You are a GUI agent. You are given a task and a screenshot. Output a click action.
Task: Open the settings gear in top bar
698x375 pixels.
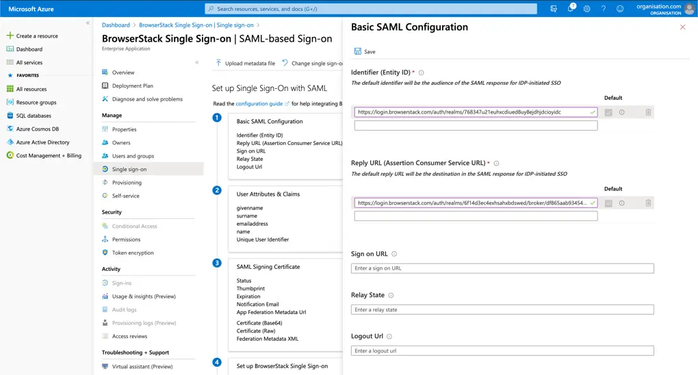pyautogui.click(x=586, y=9)
